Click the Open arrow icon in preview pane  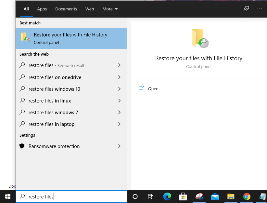click(141, 88)
